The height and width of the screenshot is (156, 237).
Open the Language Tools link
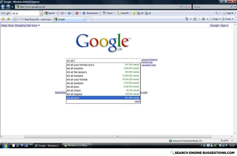(x=149, y=65)
